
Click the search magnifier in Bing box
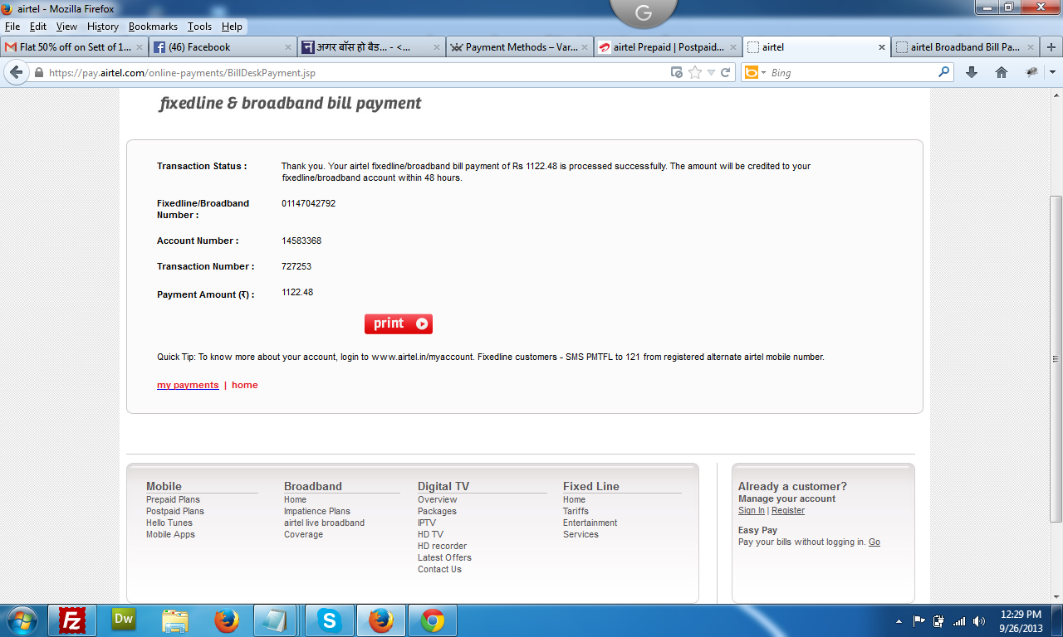click(x=943, y=73)
